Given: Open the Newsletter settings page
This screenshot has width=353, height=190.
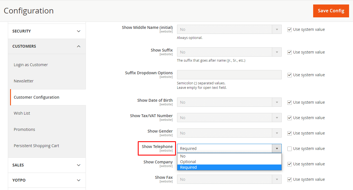Looking at the screenshot, I should click(24, 81).
